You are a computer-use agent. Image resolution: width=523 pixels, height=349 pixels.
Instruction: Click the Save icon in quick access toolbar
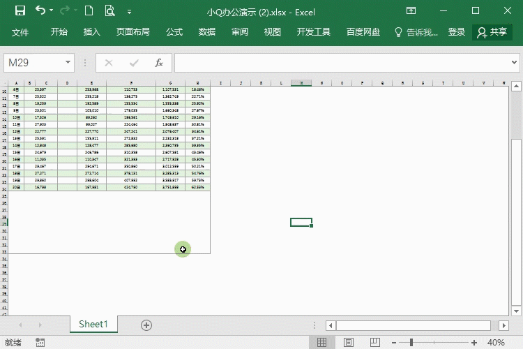pos(20,11)
